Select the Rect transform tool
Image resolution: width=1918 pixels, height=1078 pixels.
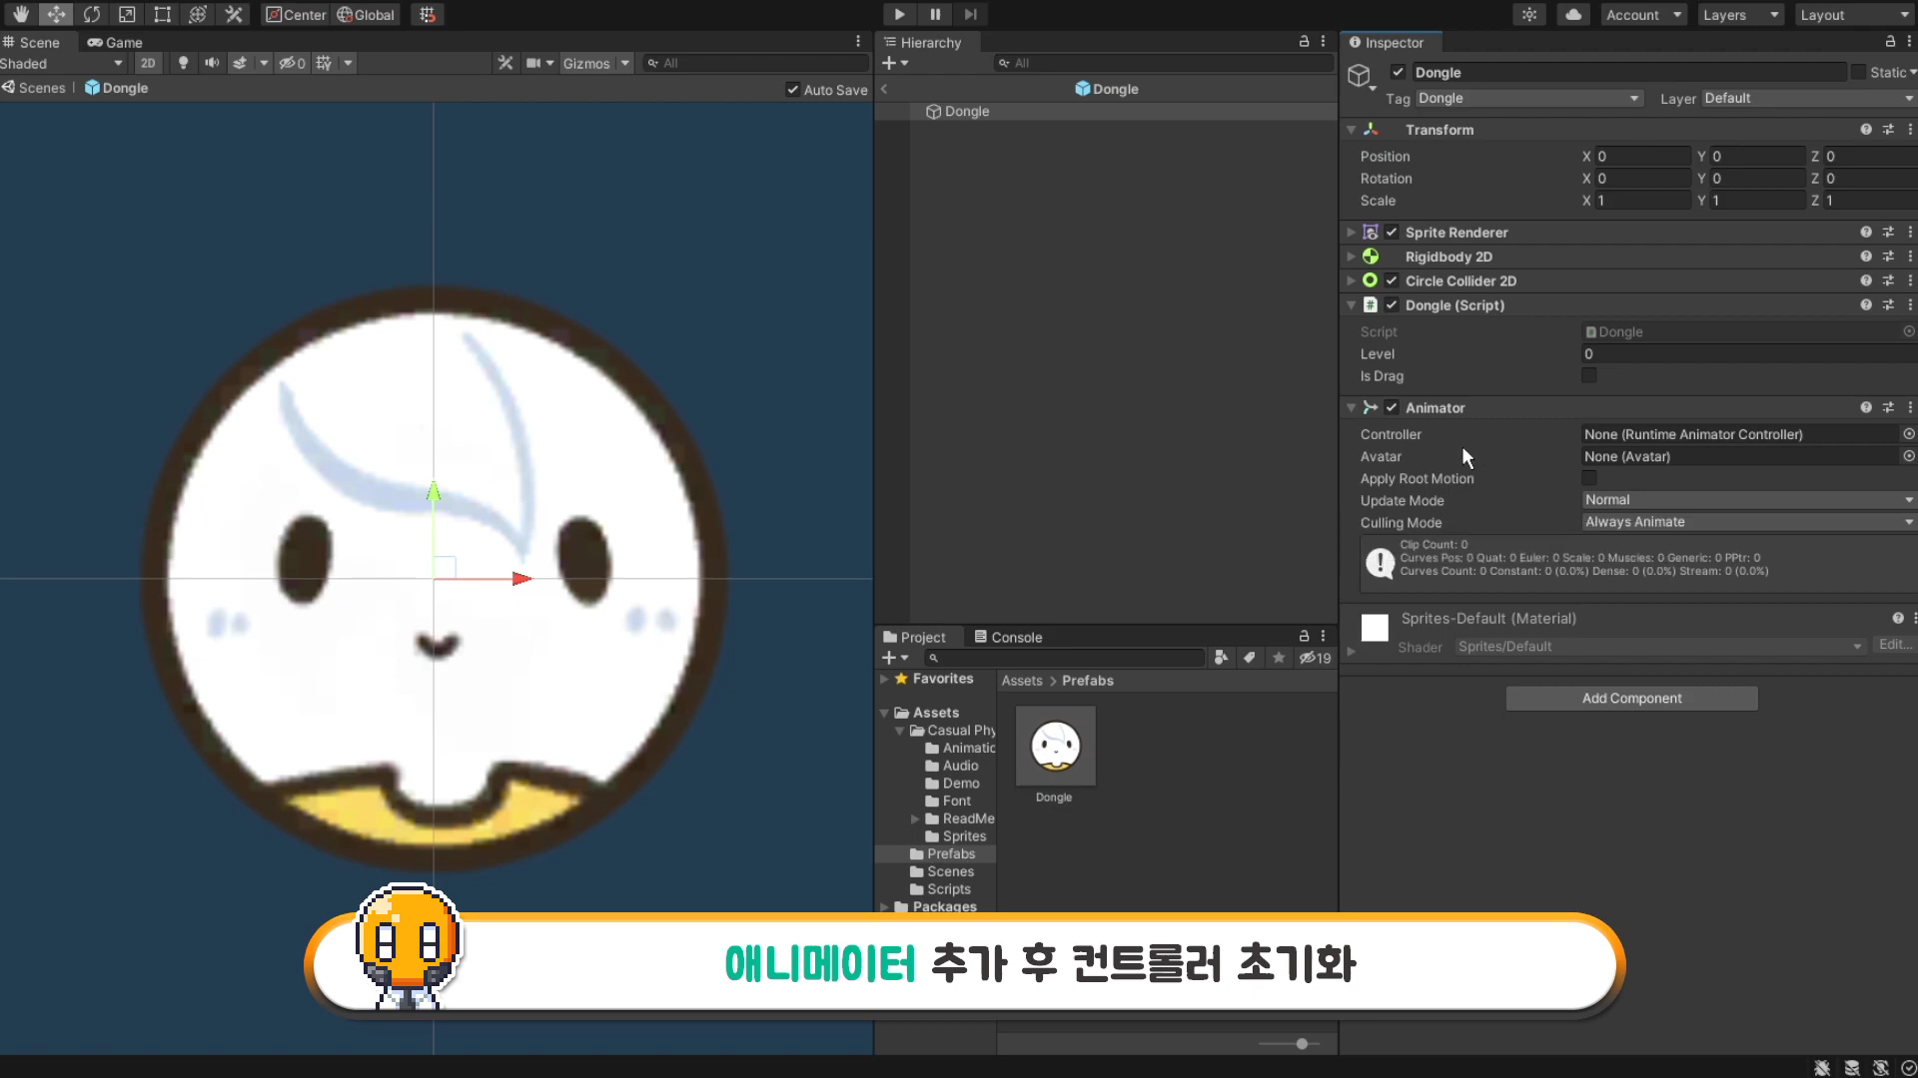[162, 14]
